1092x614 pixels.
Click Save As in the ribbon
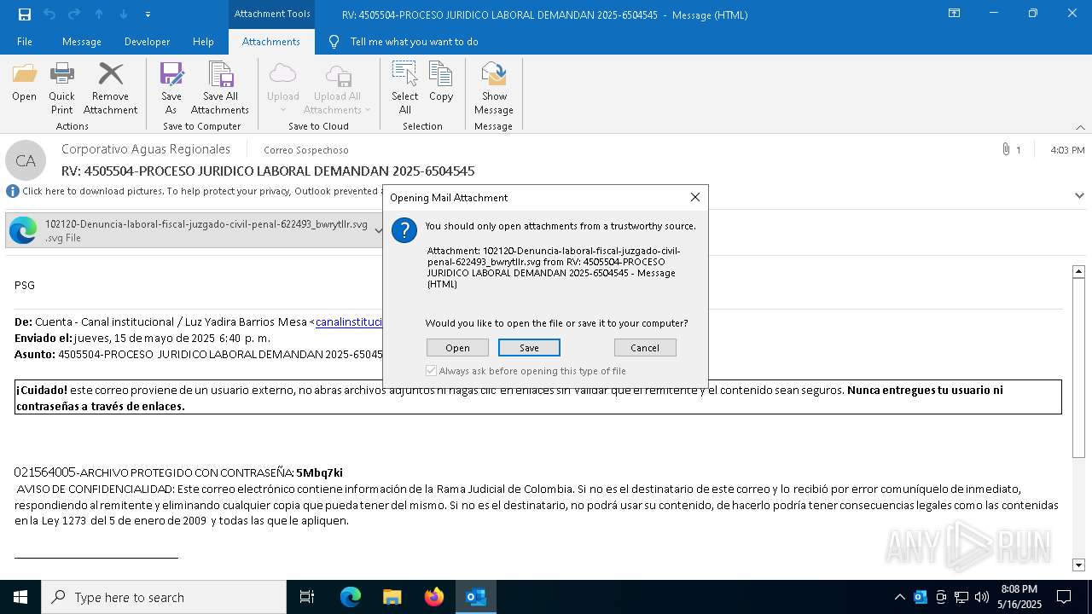(x=171, y=89)
